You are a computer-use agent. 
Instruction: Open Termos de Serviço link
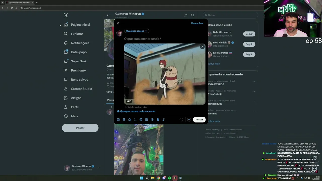(213, 130)
